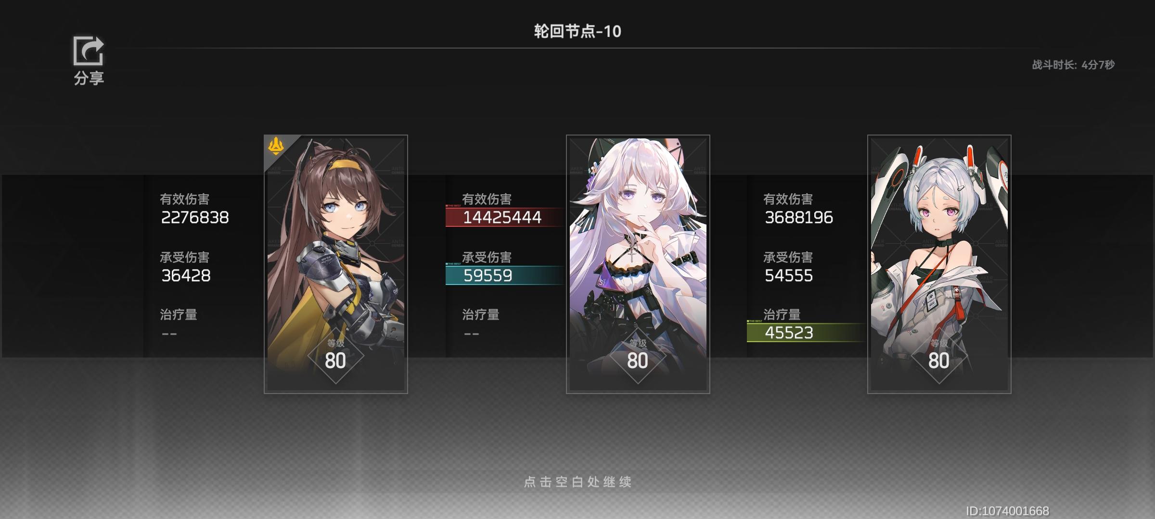Click the teal damage taken bar 59559
The width and height of the screenshot is (1155, 519).
click(505, 275)
